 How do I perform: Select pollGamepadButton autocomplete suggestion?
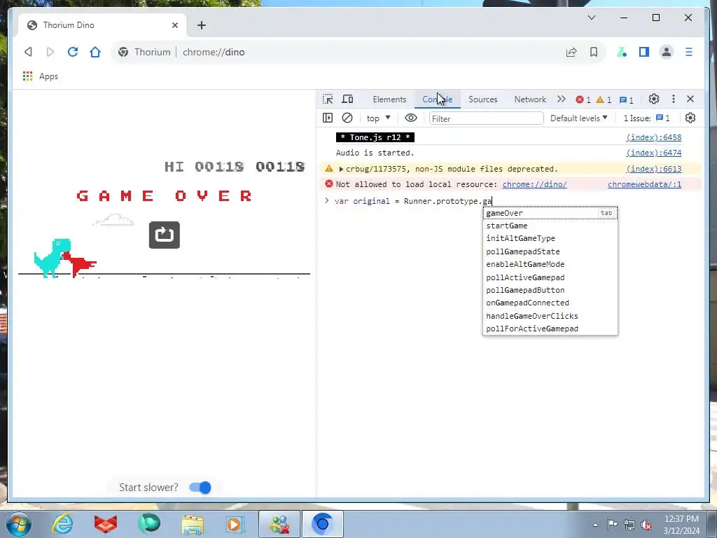coord(550,290)
